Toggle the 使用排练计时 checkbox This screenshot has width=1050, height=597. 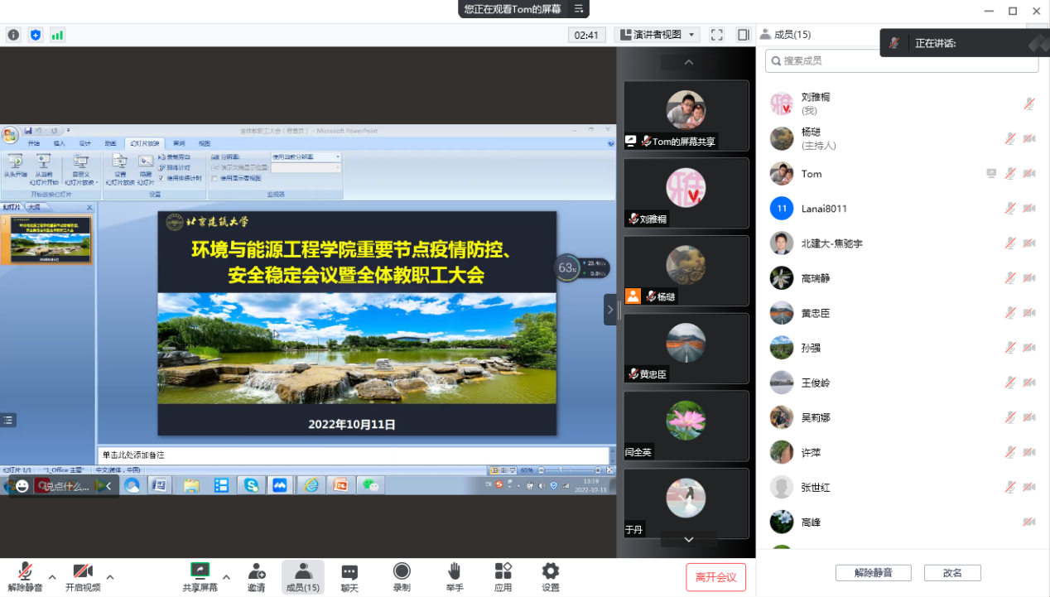[161, 178]
